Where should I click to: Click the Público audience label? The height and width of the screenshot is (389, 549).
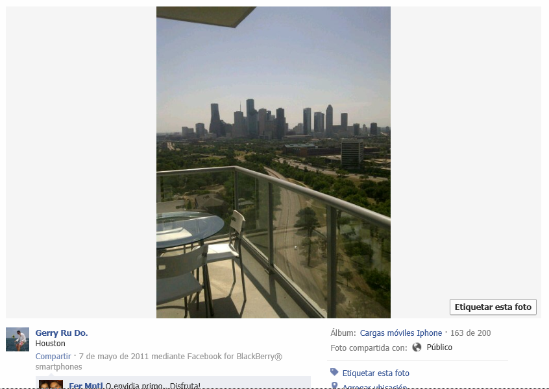coord(439,347)
